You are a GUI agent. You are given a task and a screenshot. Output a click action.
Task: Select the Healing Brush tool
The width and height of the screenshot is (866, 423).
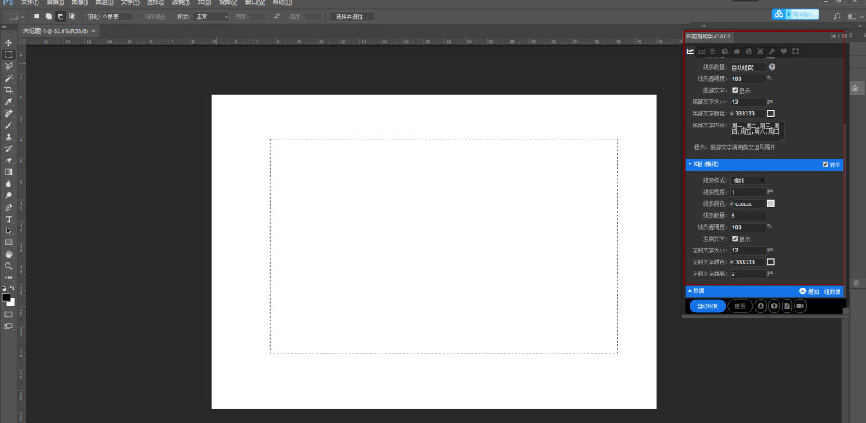[9, 114]
